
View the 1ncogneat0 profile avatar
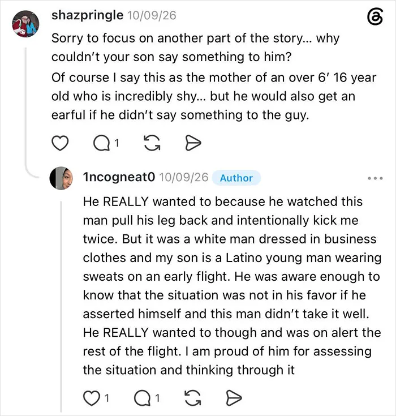tap(61, 178)
